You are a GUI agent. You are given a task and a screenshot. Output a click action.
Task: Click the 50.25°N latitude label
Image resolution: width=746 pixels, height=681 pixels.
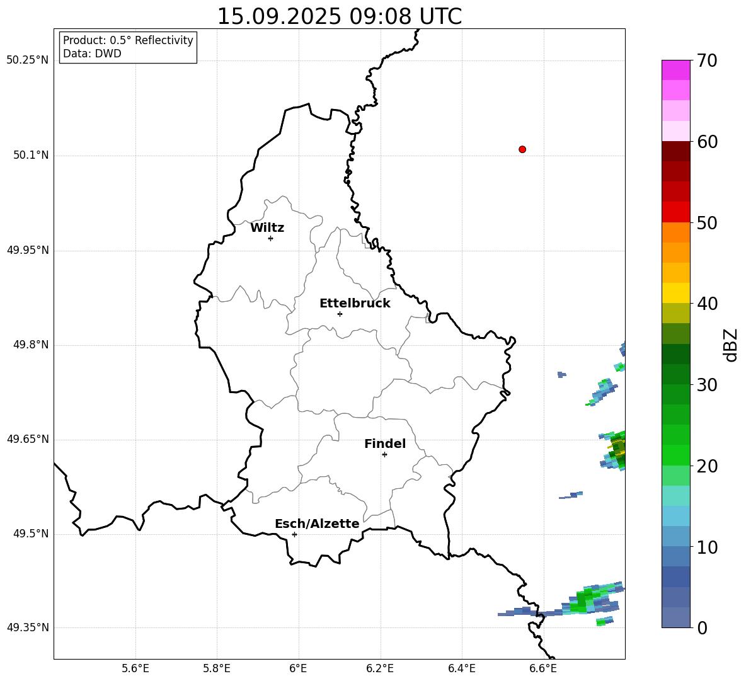pyautogui.click(x=28, y=60)
